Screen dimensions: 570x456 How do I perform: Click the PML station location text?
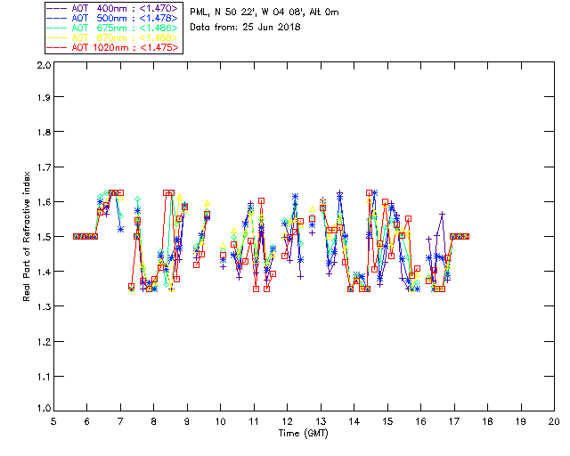(x=256, y=12)
